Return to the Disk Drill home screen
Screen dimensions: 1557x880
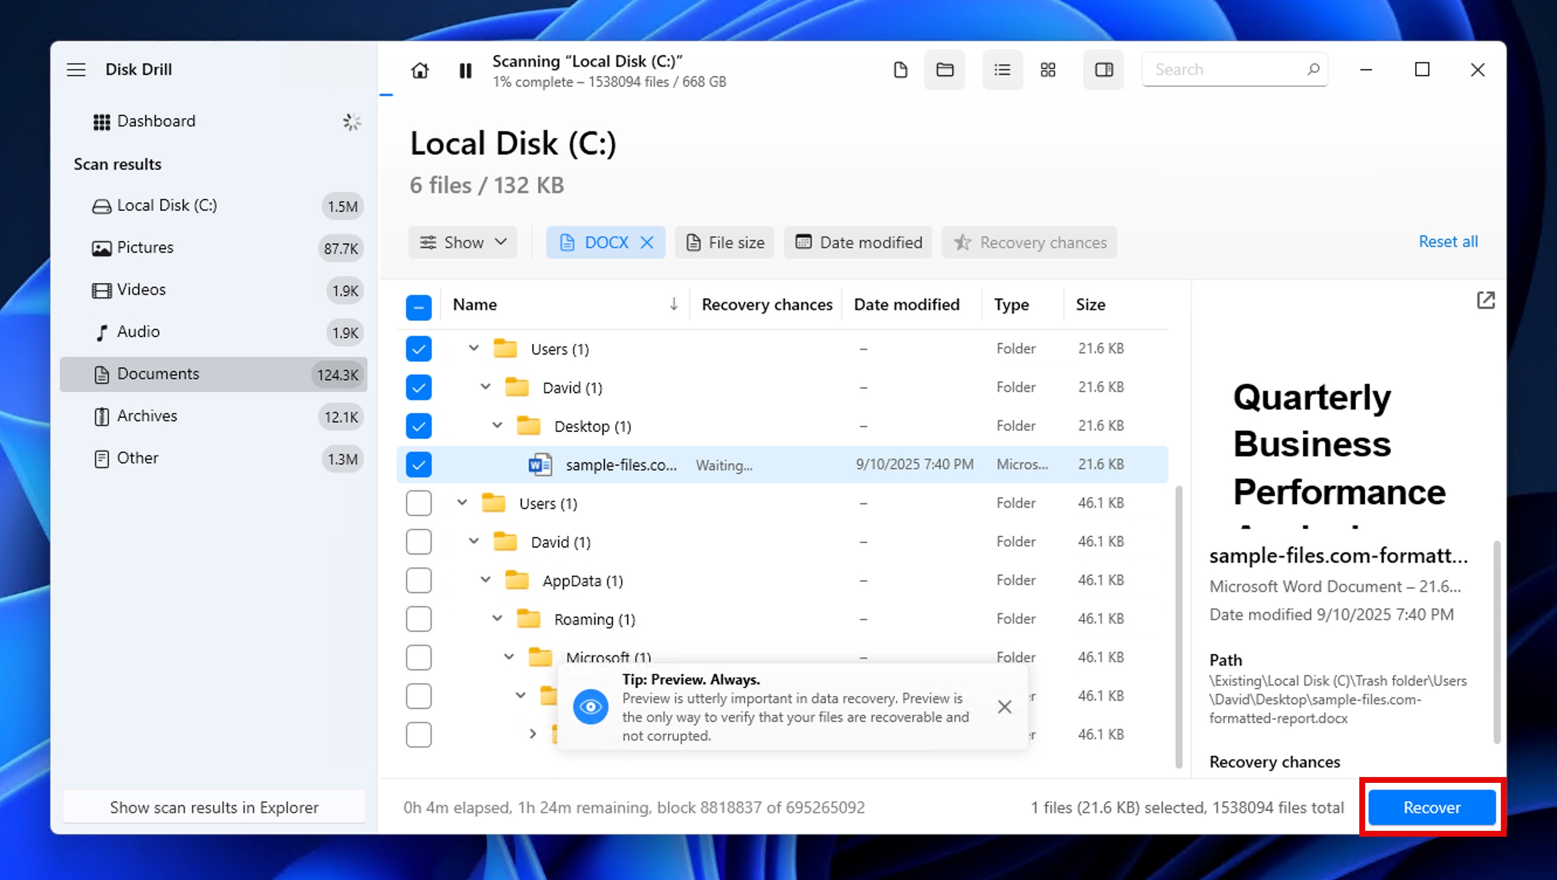(x=419, y=70)
